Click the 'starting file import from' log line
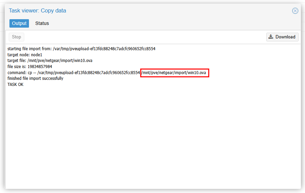305x193 pixels. point(81,49)
